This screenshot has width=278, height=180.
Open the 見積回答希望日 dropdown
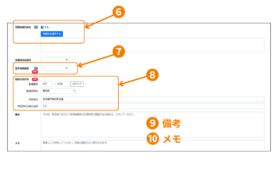pos(55,59)
